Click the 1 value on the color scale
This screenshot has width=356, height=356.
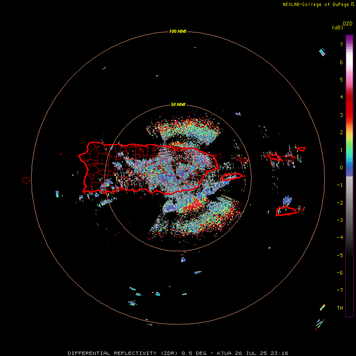coord(341,150)
